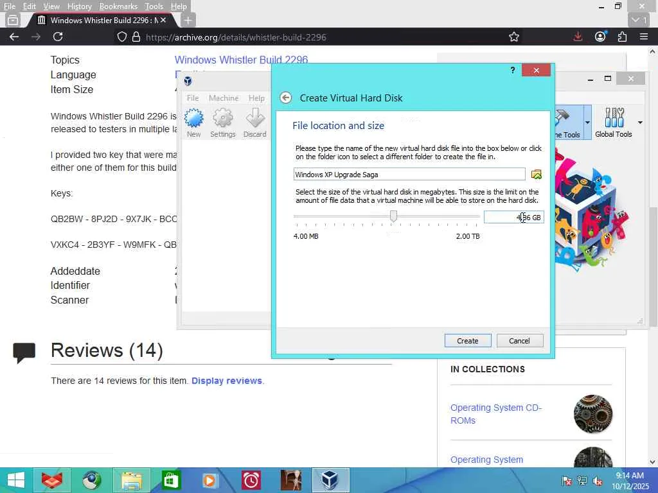Open the browser Bookmarks menu

click(118, 6)
